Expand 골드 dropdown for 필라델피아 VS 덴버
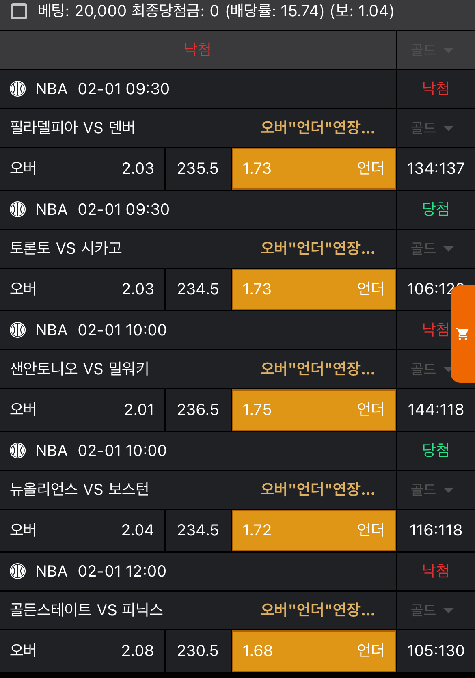 pos(432,128)
